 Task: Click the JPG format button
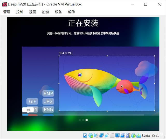tap(48, 101)
